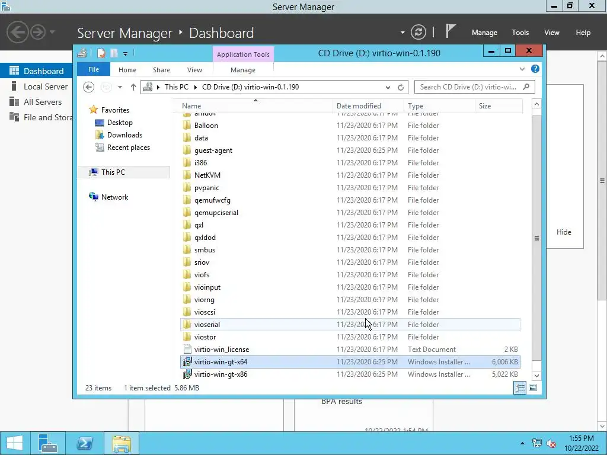The width and height of the screenshot is (607, 455).
Task: Select Downloads under Favorites
Action: 124,135
